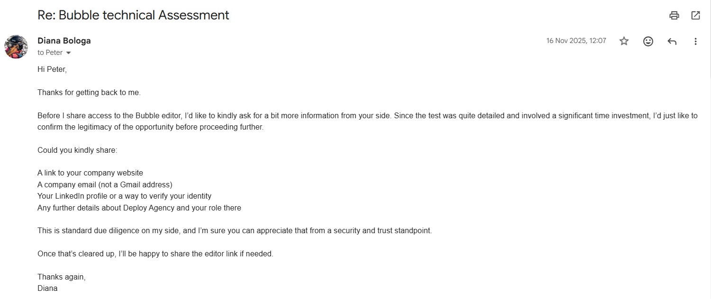Print the email using the printer icon
The image size is (711, 306).
[674, 15]
